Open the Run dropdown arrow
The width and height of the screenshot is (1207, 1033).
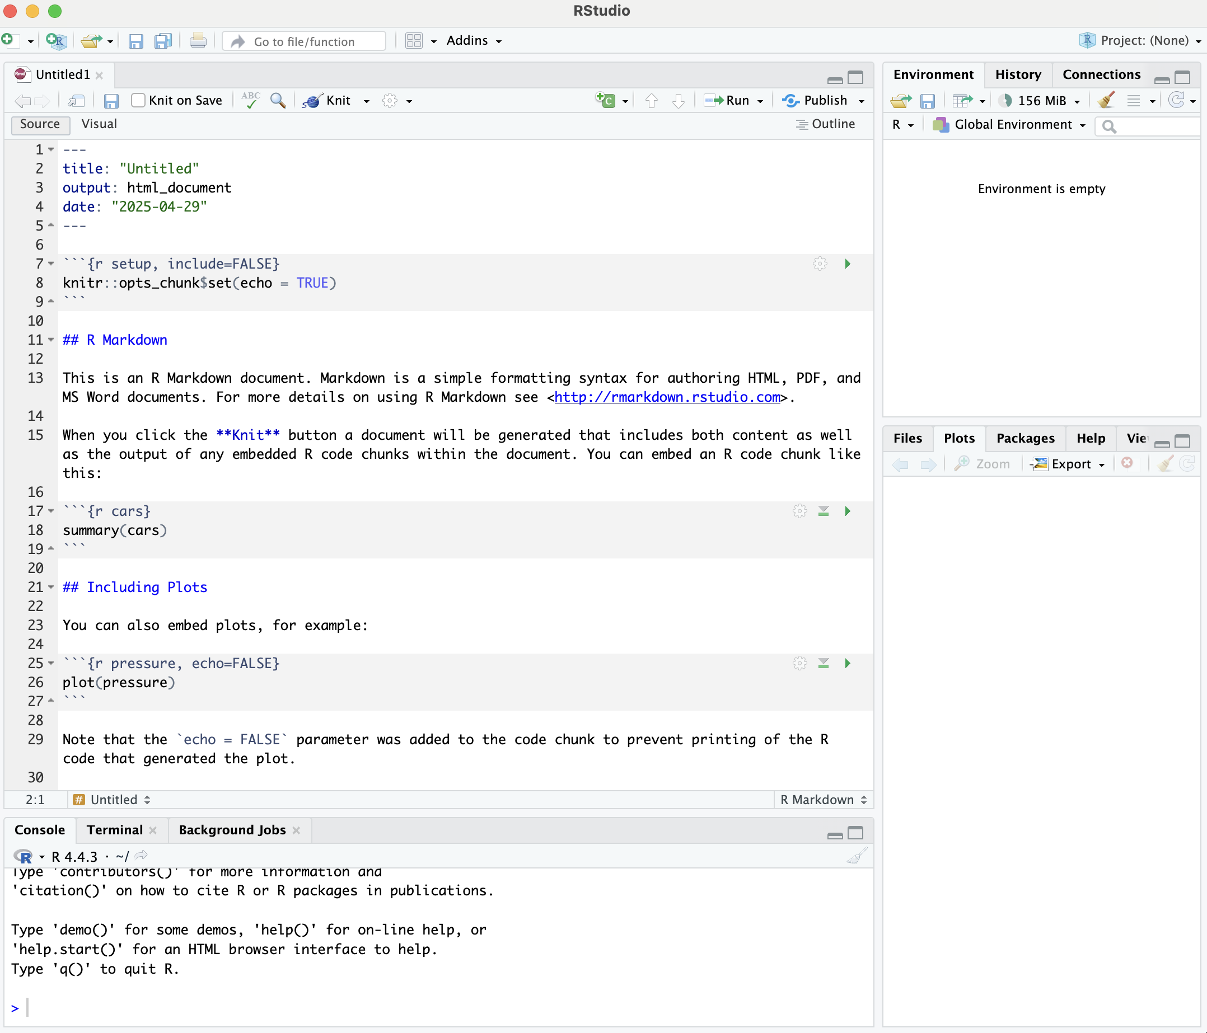pos(760,101)
